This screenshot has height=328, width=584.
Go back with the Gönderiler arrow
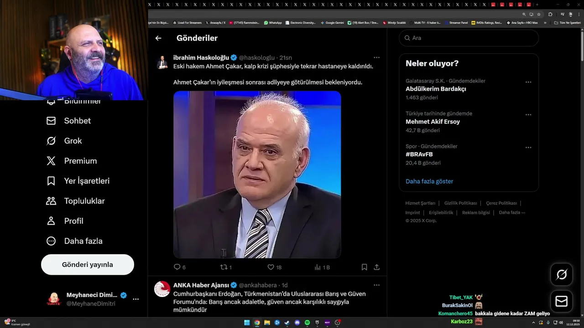coord(158,38)
